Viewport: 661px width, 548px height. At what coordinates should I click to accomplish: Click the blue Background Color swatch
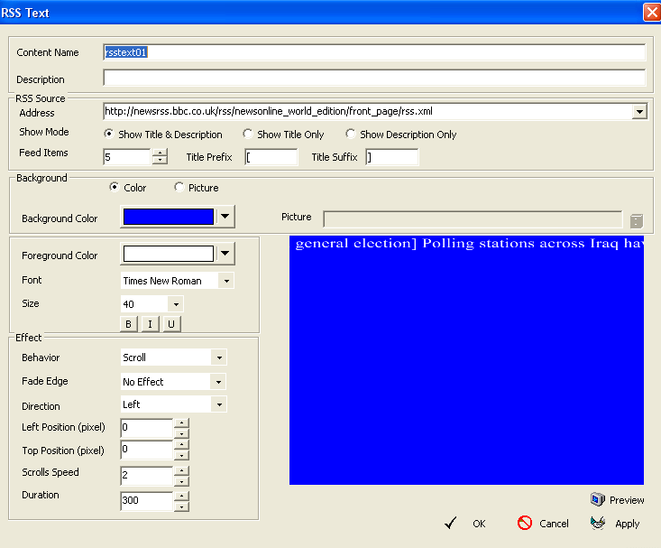[x=169, y=217]
